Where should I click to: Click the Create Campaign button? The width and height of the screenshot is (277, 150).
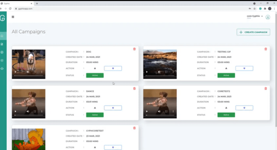pos(253,32)
